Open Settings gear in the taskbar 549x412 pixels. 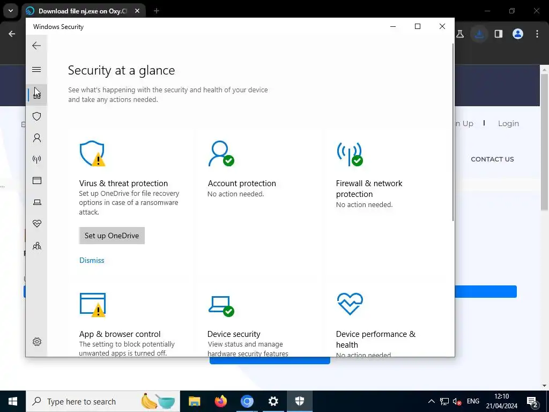pyautogui.click(x=273, y=401)
